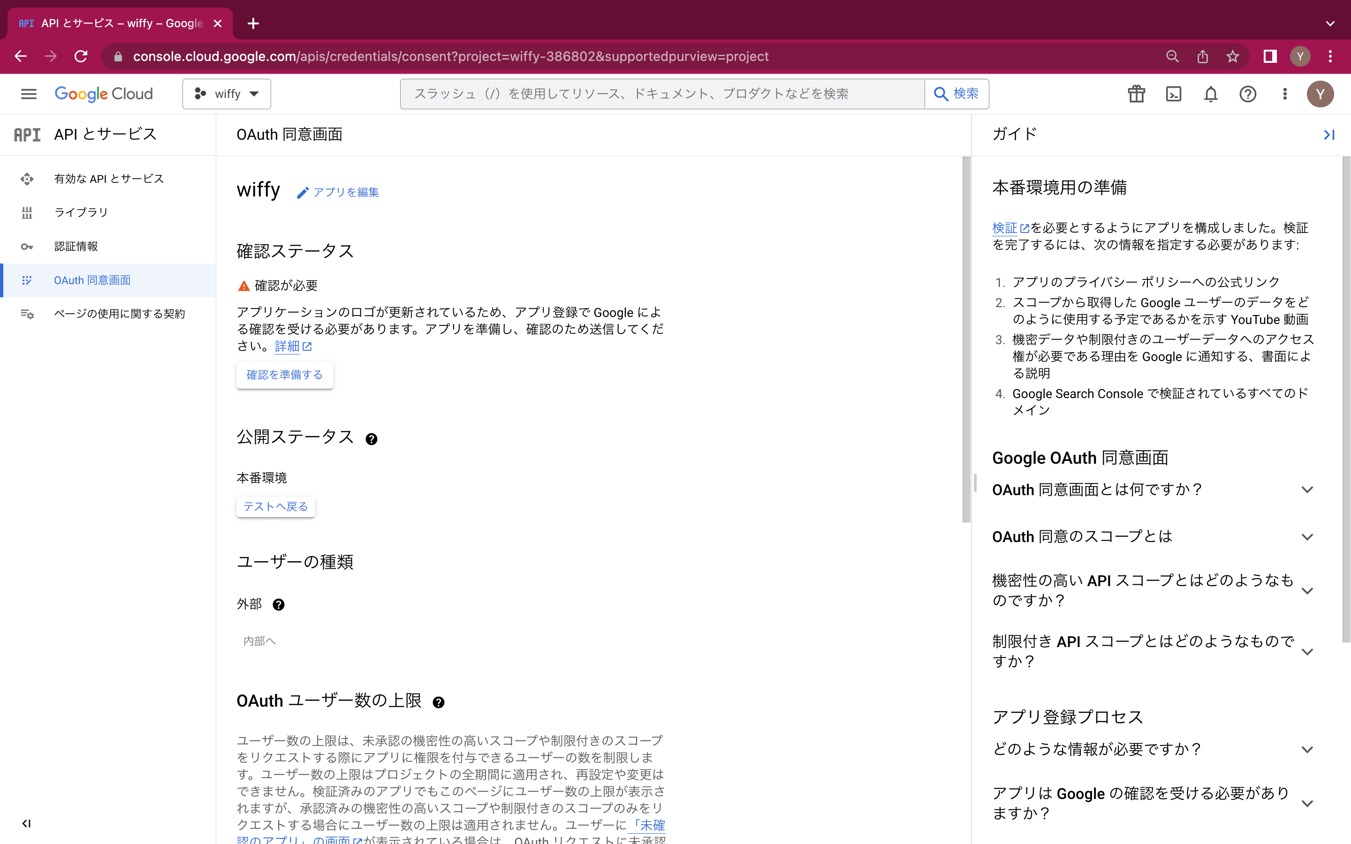
Task: Click the warning triangle next to 確認が必要
Action: (244, 286)
